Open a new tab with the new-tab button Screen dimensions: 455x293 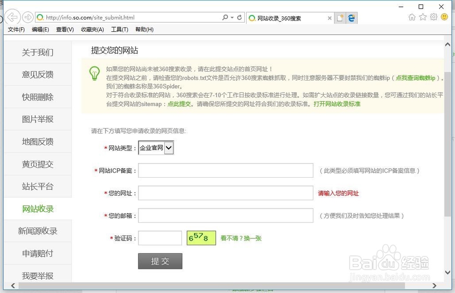point(340,18)
